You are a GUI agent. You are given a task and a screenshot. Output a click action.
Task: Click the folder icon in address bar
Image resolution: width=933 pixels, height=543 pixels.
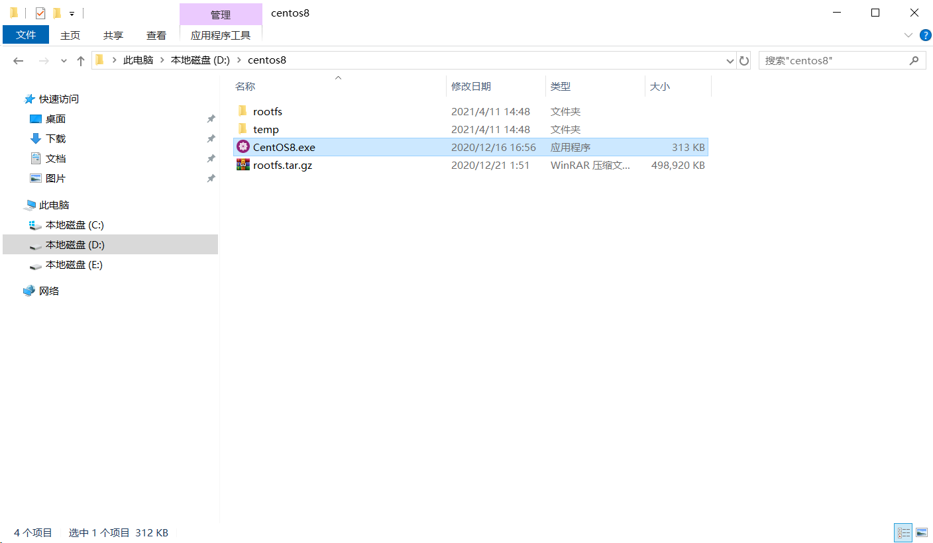pos(100,60)
